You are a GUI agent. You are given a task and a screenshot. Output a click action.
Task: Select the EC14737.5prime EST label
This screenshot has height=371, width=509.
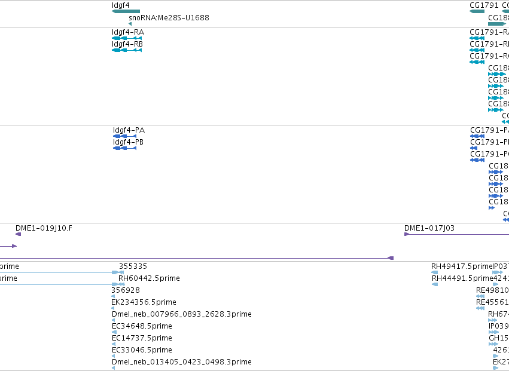[142, 338]
